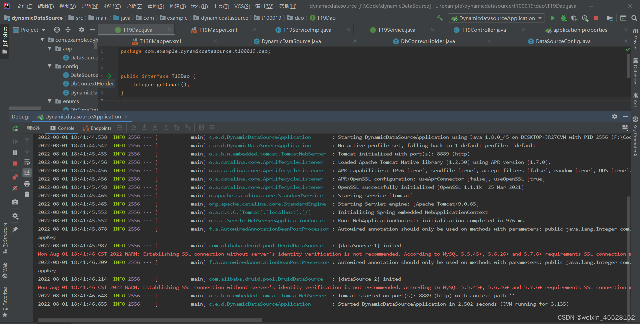Pause program in debug sidebar
Image resolution: width=640 pixels, height=324 pixels.
[x=15, y=152]
